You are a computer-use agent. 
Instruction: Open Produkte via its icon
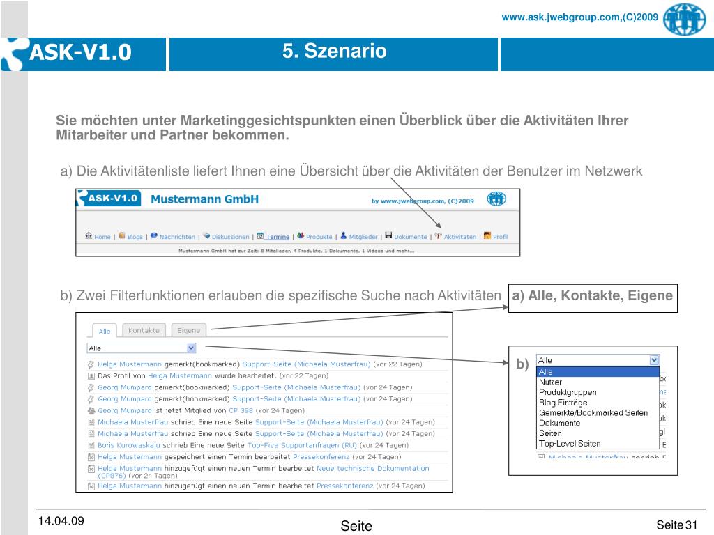pos(301,235)
